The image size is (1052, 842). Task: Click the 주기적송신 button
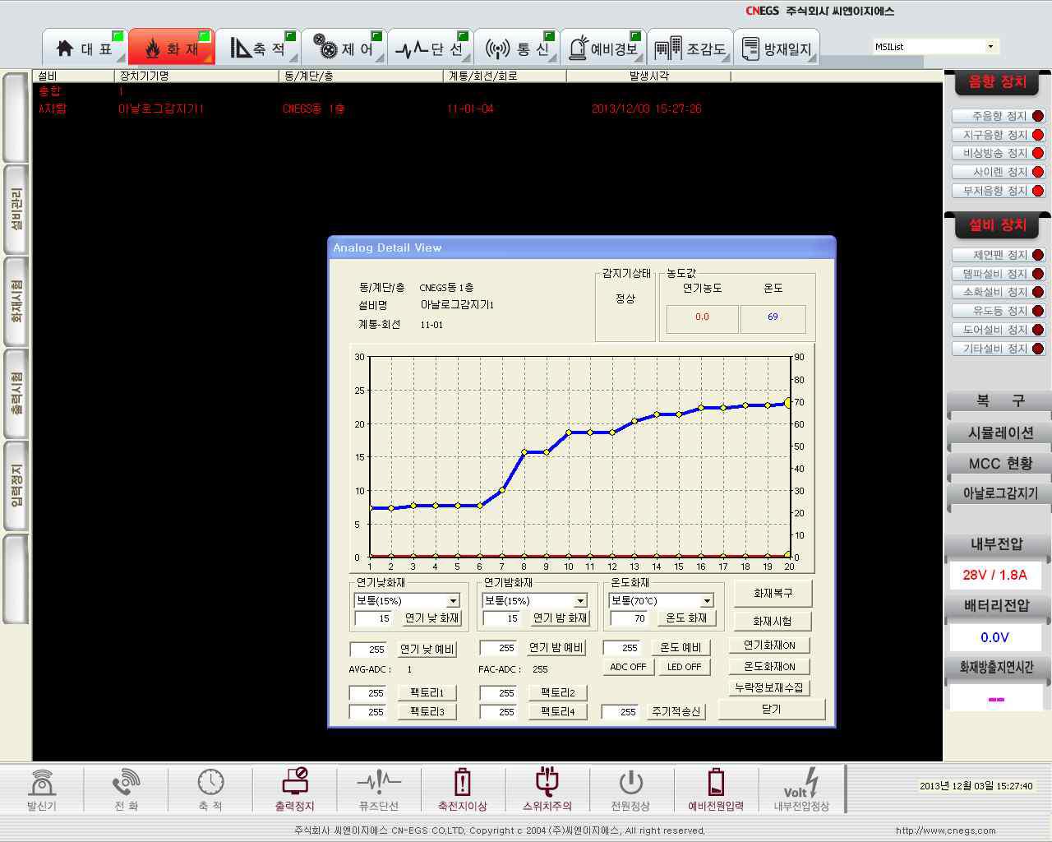(676, 711)
